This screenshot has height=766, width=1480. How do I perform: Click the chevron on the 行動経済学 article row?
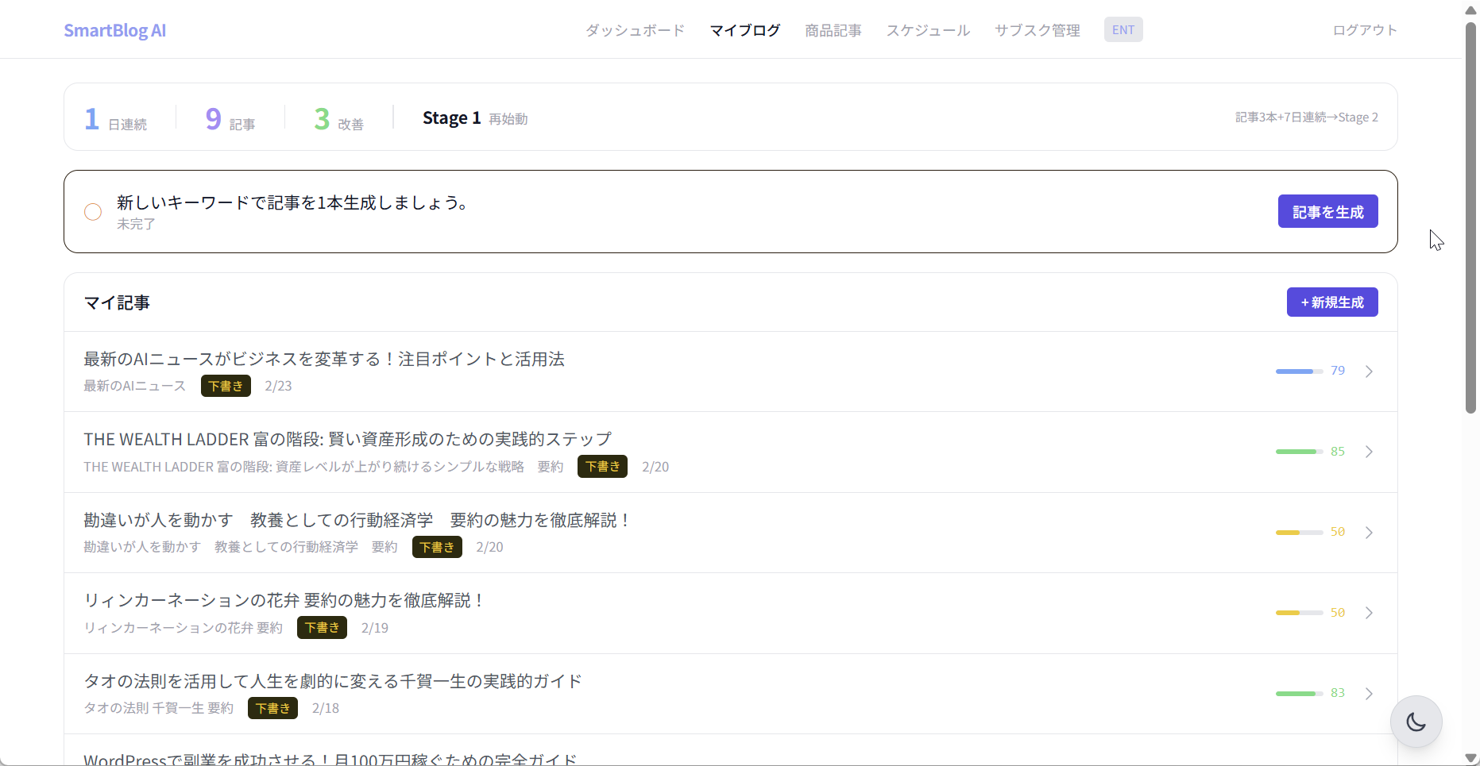pyautogui.click(x=1369, y=533)
